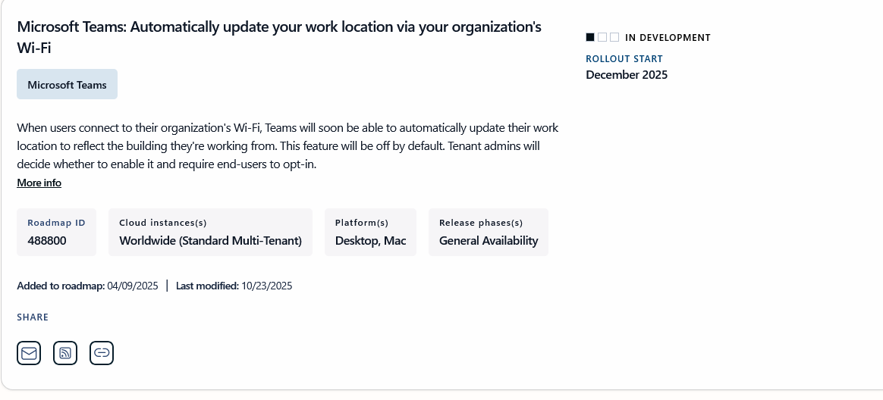Share this roadmap item via email icon
Viewport: 883px width, 400px height.
29,353
